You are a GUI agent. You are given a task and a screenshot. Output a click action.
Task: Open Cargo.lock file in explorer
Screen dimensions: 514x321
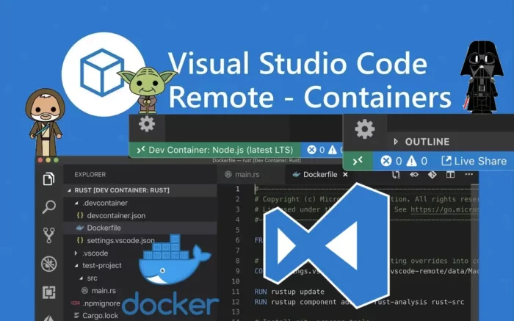[100, 315]
